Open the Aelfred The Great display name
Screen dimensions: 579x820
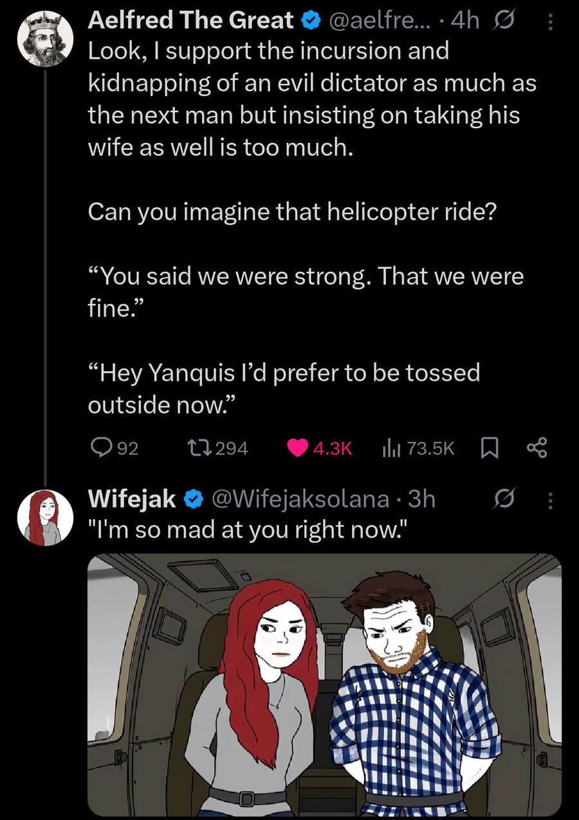[x=190, y=21]
